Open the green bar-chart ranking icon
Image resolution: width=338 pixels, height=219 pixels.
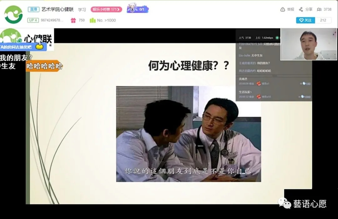point(92,20)
